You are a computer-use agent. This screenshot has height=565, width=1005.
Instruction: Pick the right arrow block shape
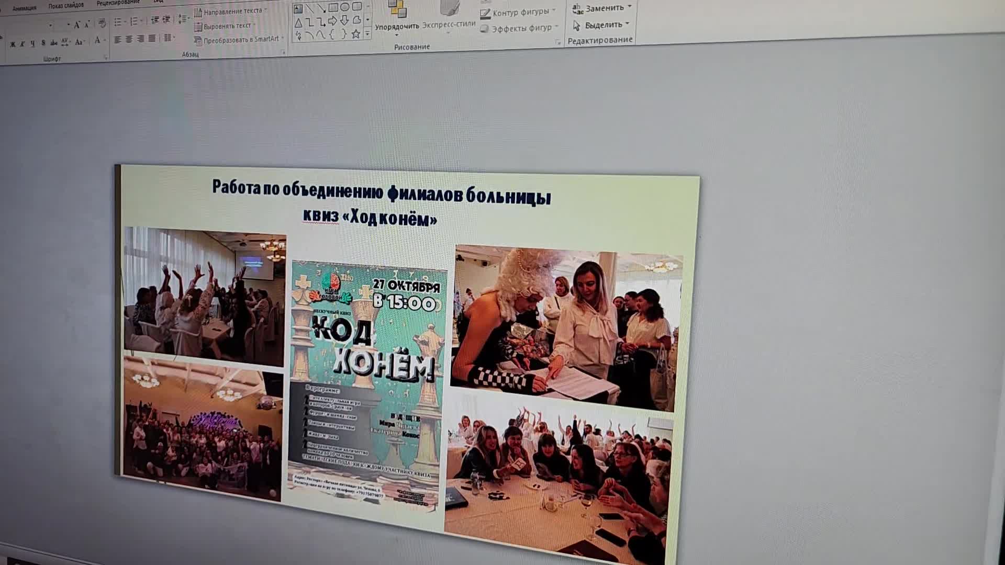coord(332,21)
